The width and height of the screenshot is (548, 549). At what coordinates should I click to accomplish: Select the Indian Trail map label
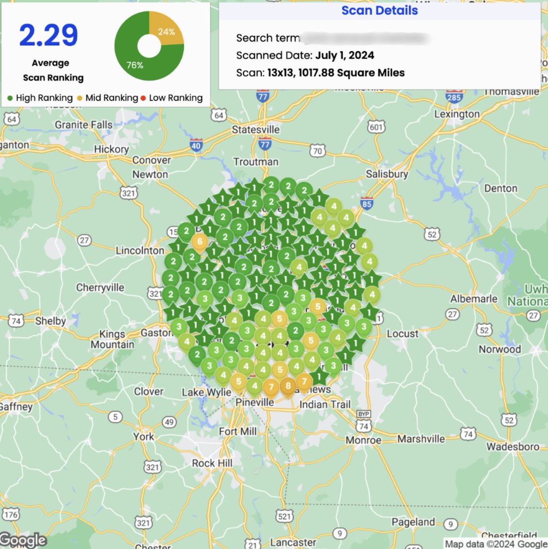tap(325, 404)
